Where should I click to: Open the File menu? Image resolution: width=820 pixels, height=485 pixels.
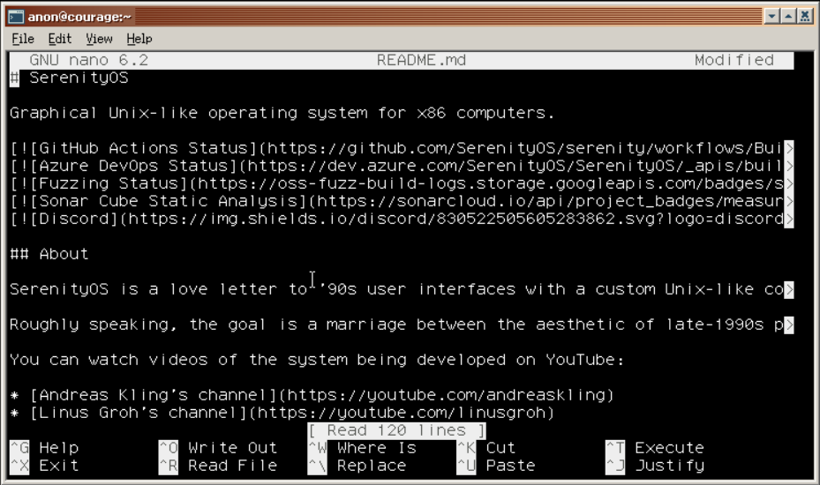[22, 39]
